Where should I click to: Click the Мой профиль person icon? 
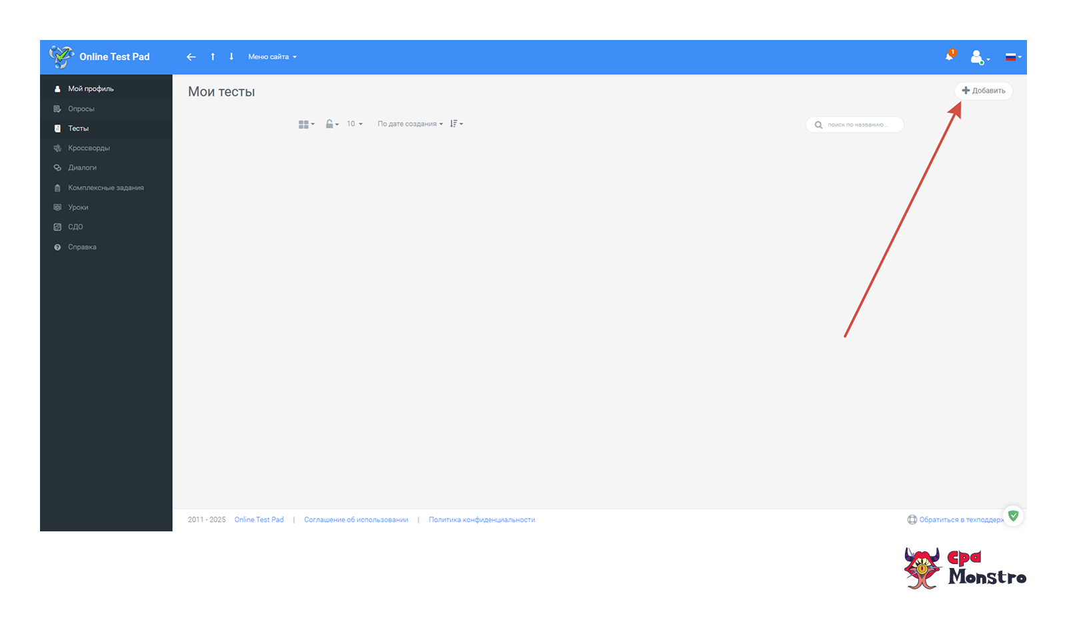click(x=57, y=89)
